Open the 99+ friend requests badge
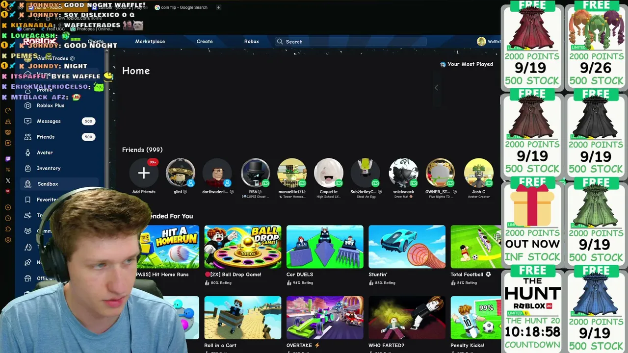 (153, 162)
